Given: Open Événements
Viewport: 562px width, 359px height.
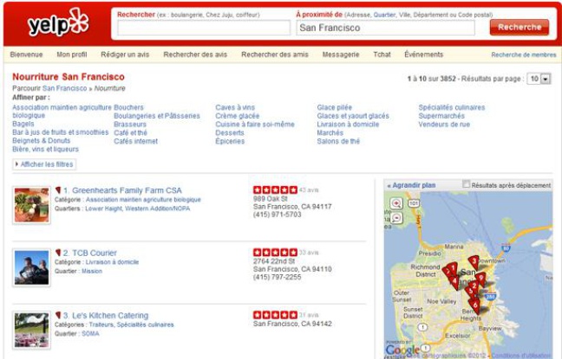Looking at the screenshot, I should point(423,54).
